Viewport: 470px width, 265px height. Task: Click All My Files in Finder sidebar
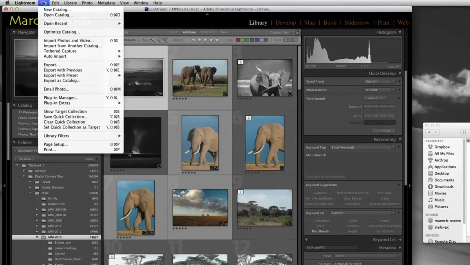coord(444,154)
